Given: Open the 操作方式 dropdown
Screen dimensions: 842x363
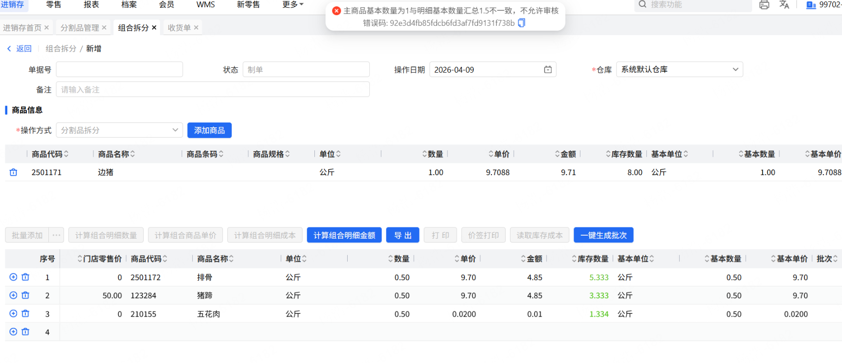Looking at the screenshot, I should click(x=175, y=130).
